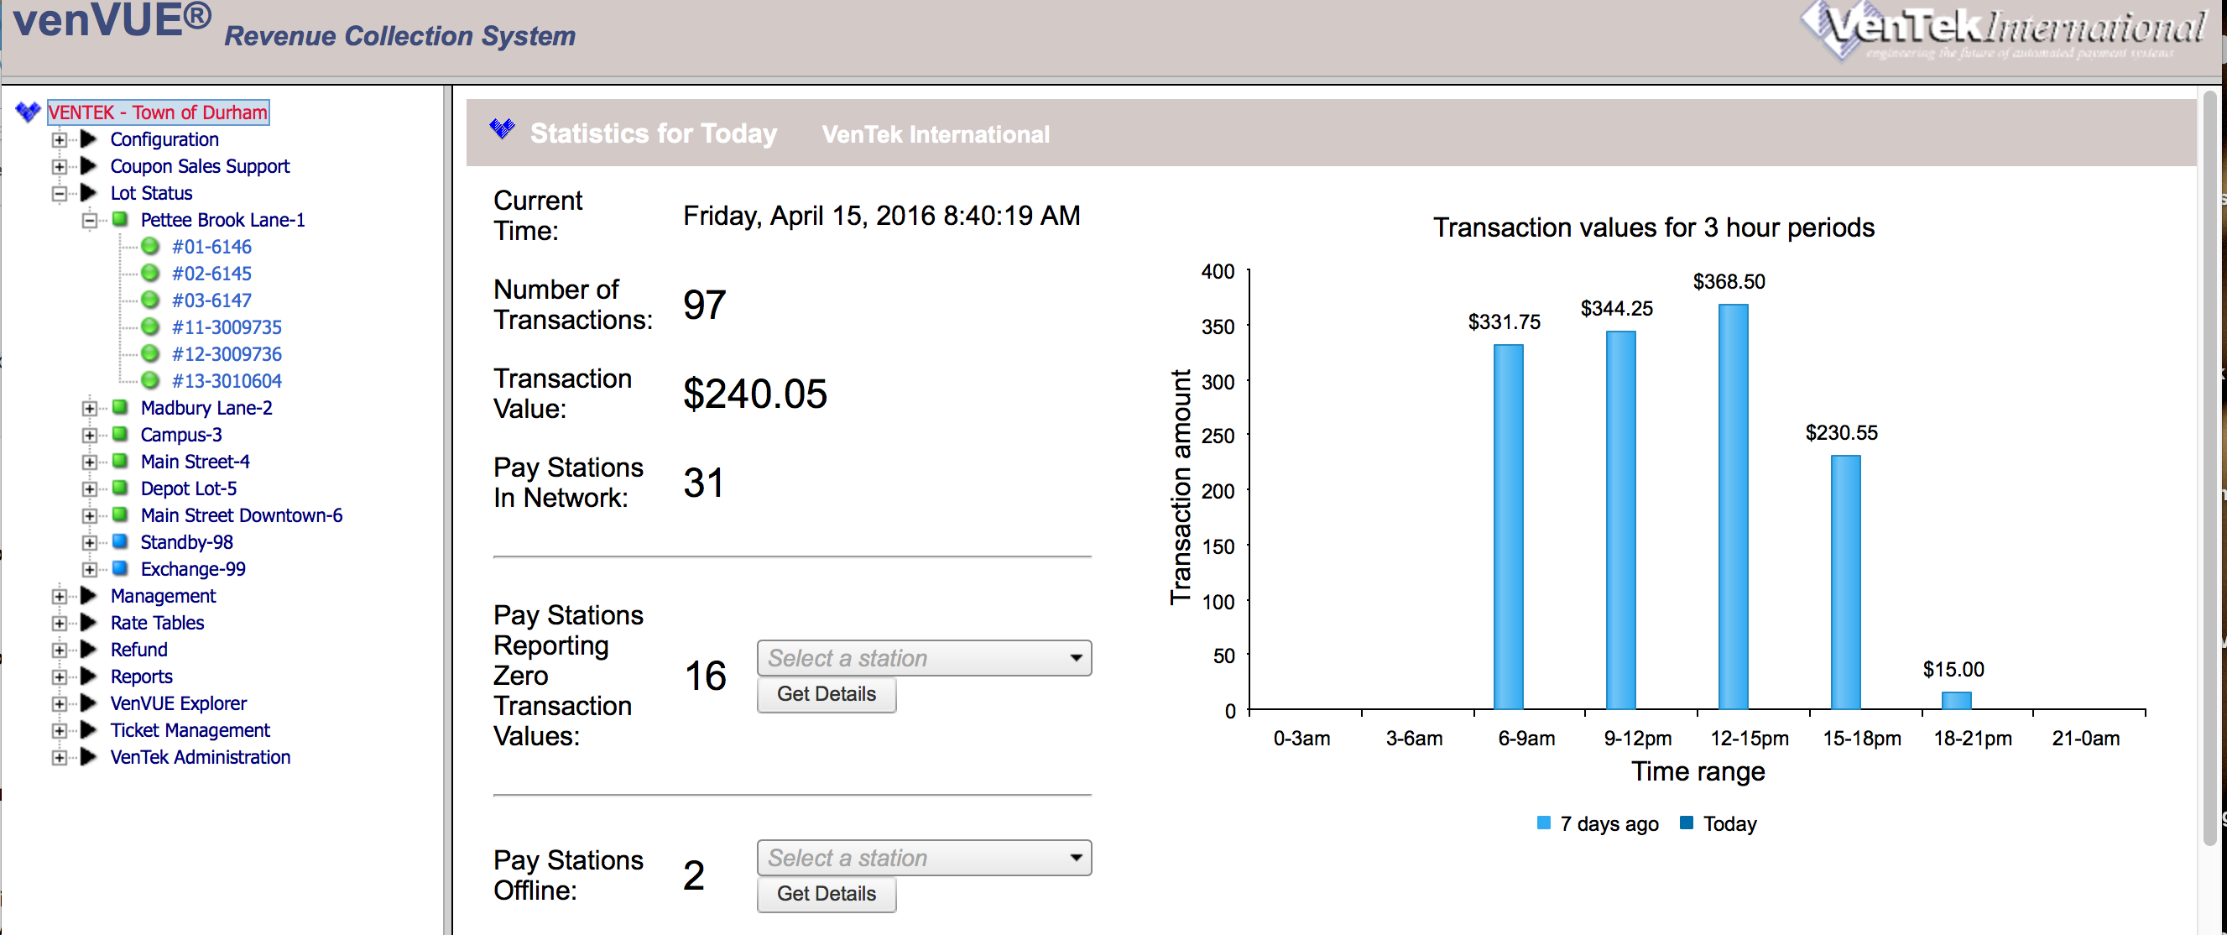This screenshot has height=935, width=2227.
Task: Click the 7 days ago legend swatch
Action: (1543, 823)
